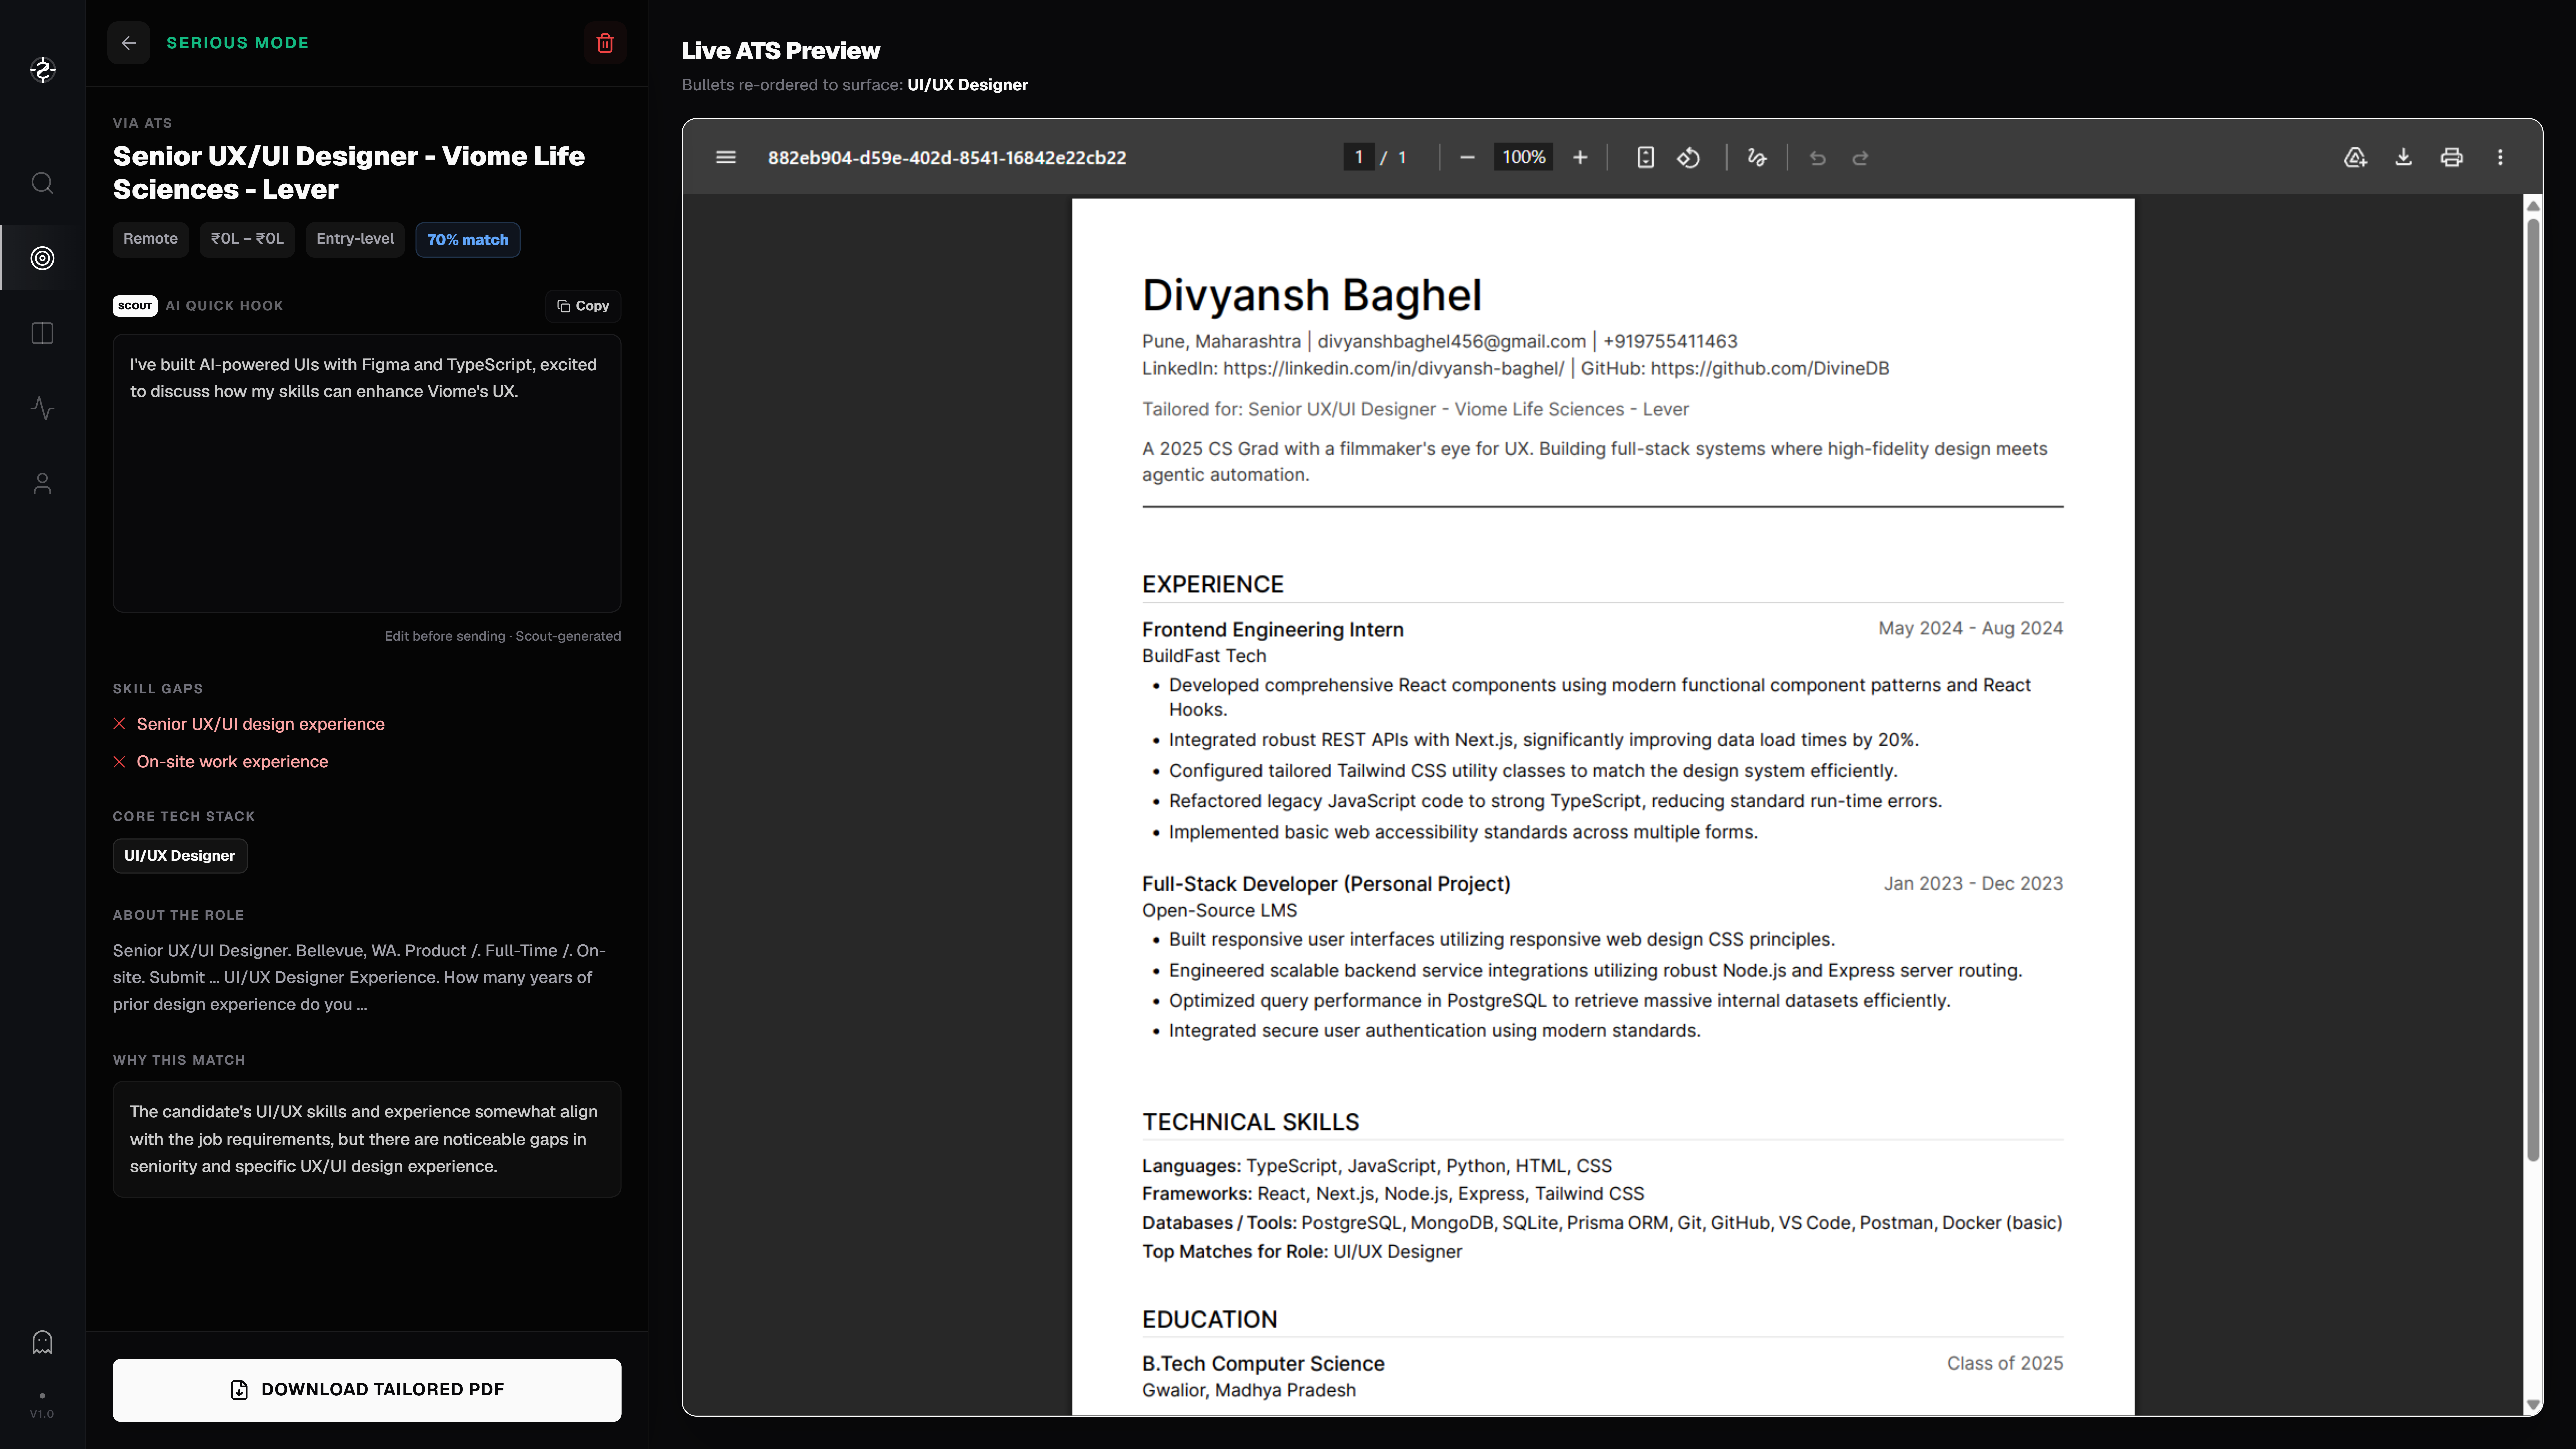Click the 'Edit before sending · Scout-generated' note
Image resolution: width=2576 pixels, height=1449 pixels.
[x=503, y=636]
